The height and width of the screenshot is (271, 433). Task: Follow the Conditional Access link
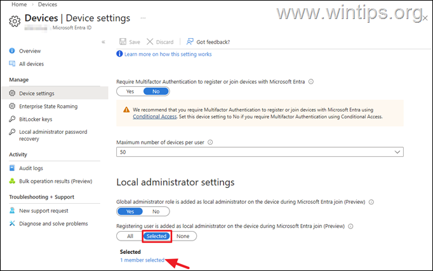[155, 117]
